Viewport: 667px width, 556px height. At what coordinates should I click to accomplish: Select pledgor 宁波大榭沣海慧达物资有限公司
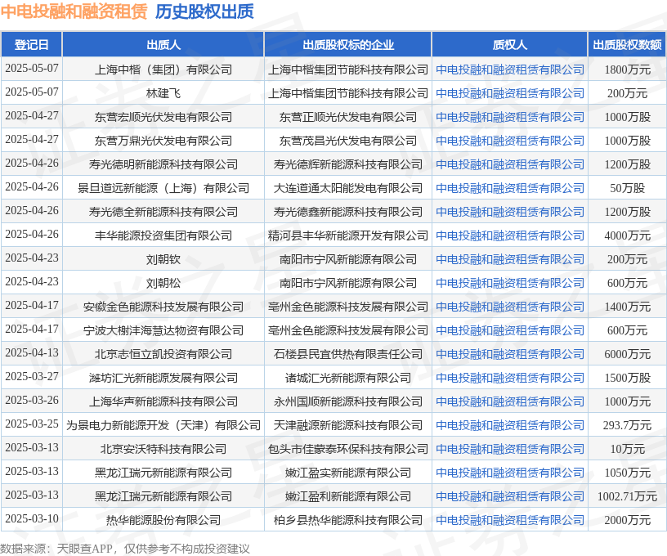point(163,330)
